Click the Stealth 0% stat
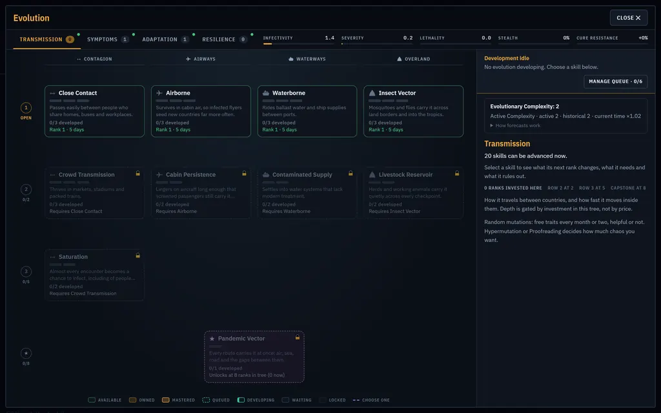Image resolution: width=661 pixels, height=413 pixels. point(534,38)
